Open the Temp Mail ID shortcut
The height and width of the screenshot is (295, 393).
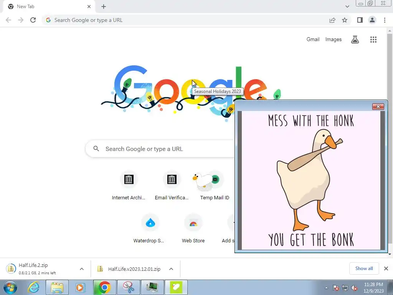click(x=215, y=186)
